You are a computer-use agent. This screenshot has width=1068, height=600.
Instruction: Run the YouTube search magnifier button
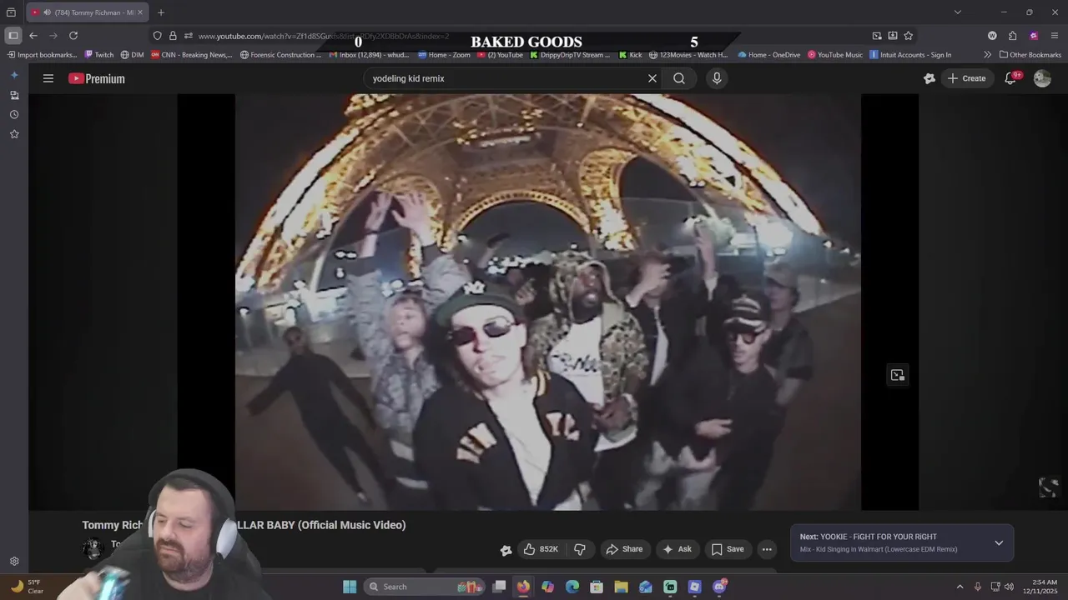pyautogui.click(x=679, y=78)
